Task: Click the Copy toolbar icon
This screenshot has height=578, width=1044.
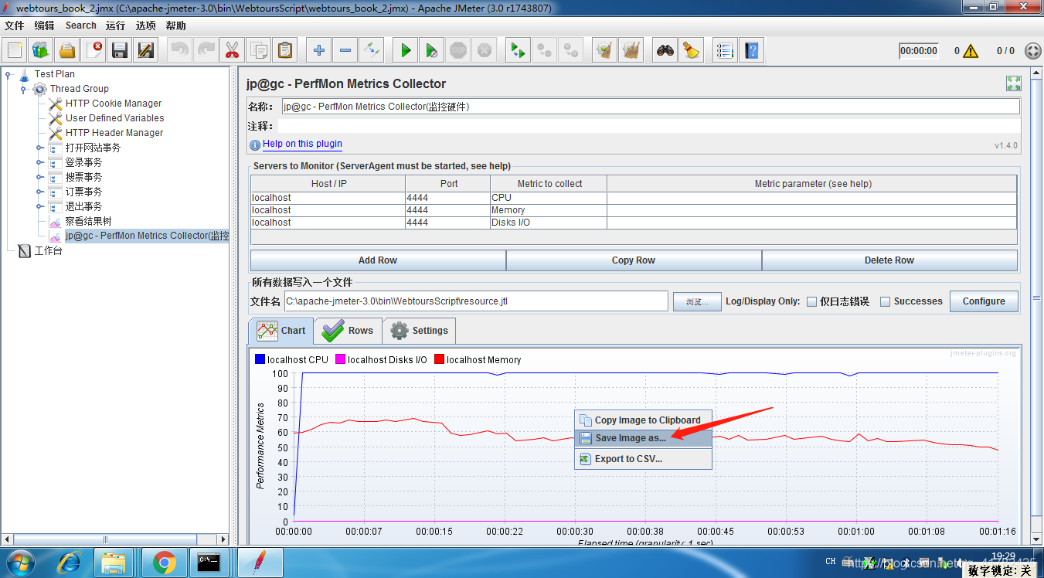Action: click(259, 51)
